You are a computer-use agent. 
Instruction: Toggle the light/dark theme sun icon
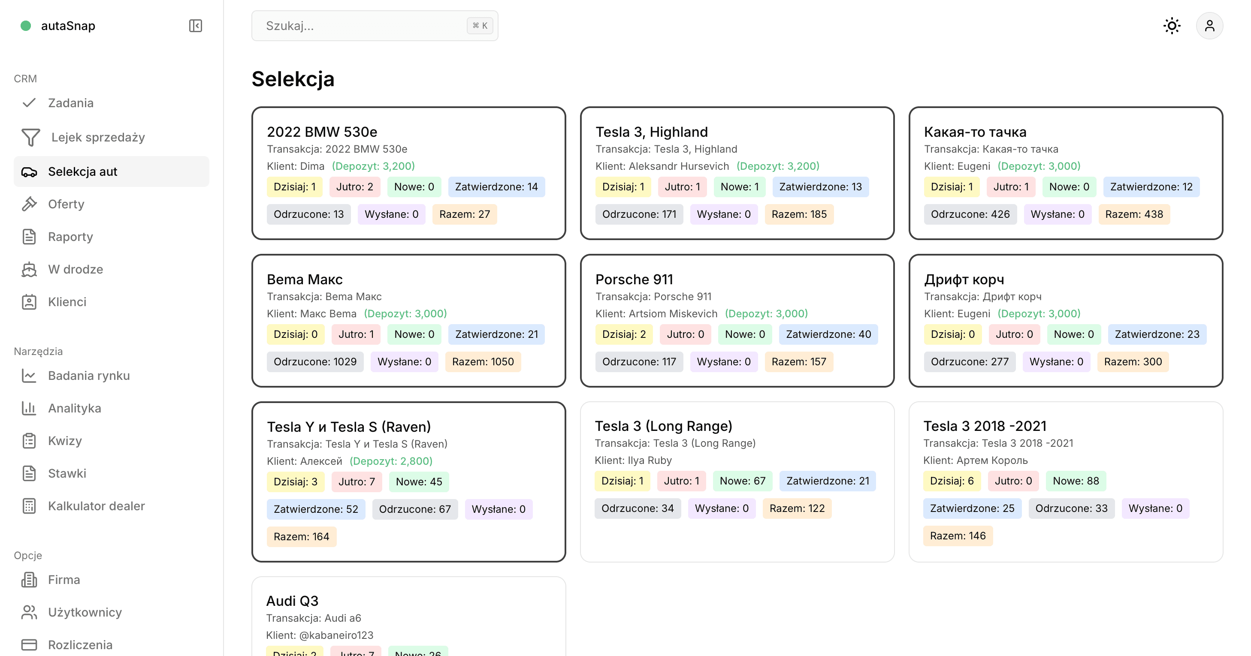[1171, 26]
